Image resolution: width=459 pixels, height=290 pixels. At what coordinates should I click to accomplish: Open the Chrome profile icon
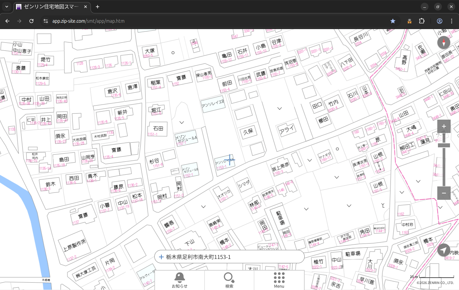point(439,21)
